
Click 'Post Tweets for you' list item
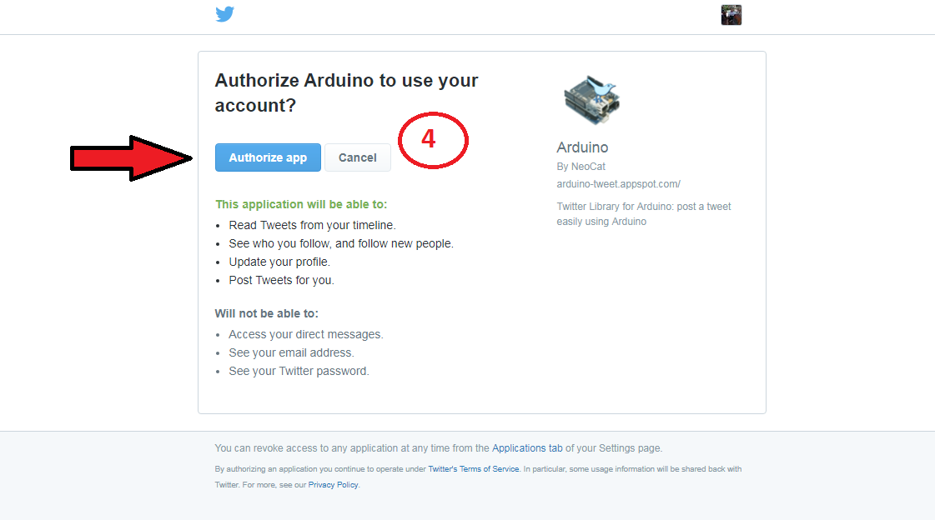[x=281, y=280]
